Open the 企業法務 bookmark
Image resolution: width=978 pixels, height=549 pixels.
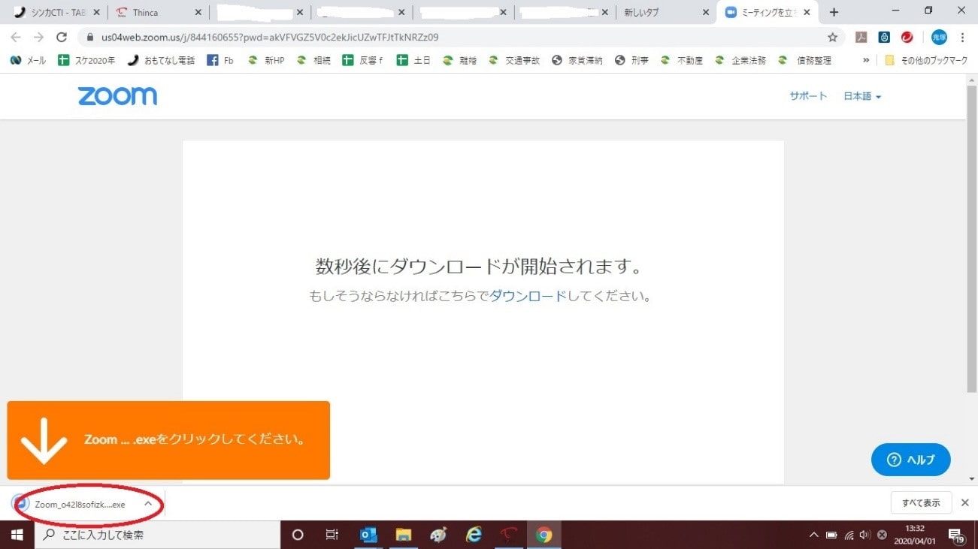pos(740,61)
